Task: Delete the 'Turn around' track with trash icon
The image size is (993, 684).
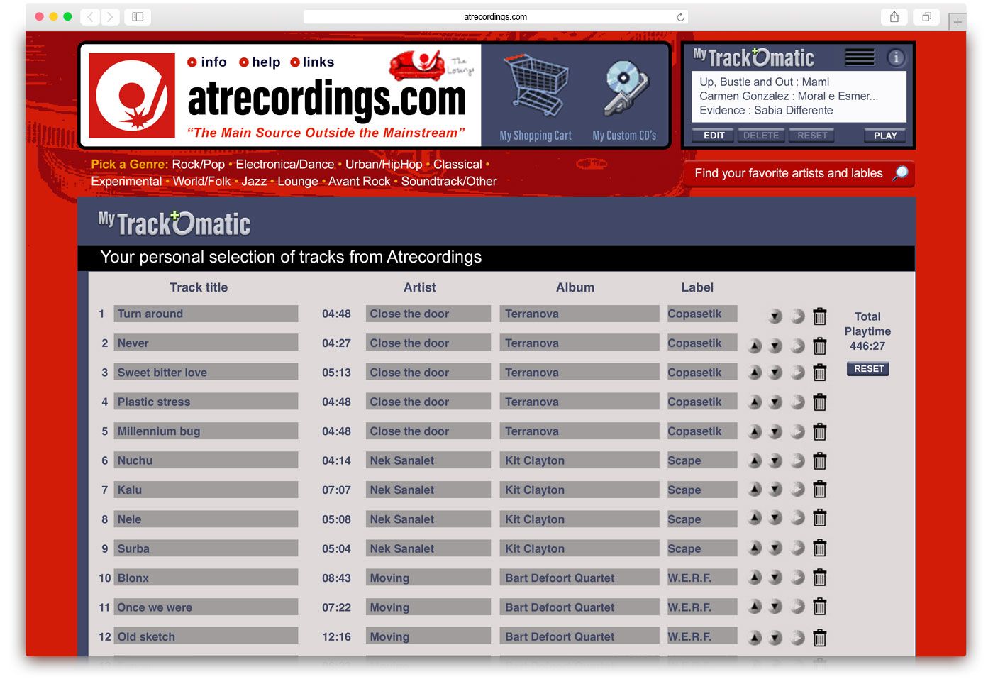Action: point(820,316)
